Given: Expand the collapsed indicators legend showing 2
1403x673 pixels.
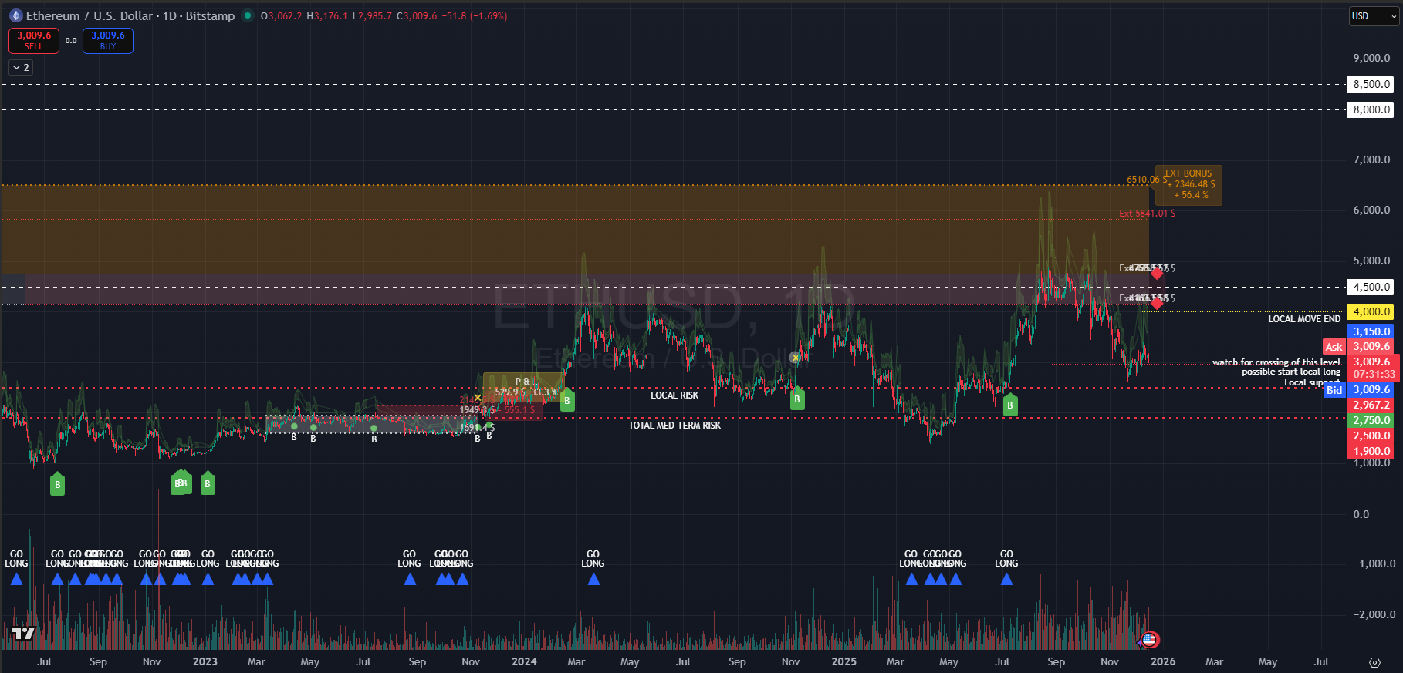Looking at the screenshot, I should (21, 68).
